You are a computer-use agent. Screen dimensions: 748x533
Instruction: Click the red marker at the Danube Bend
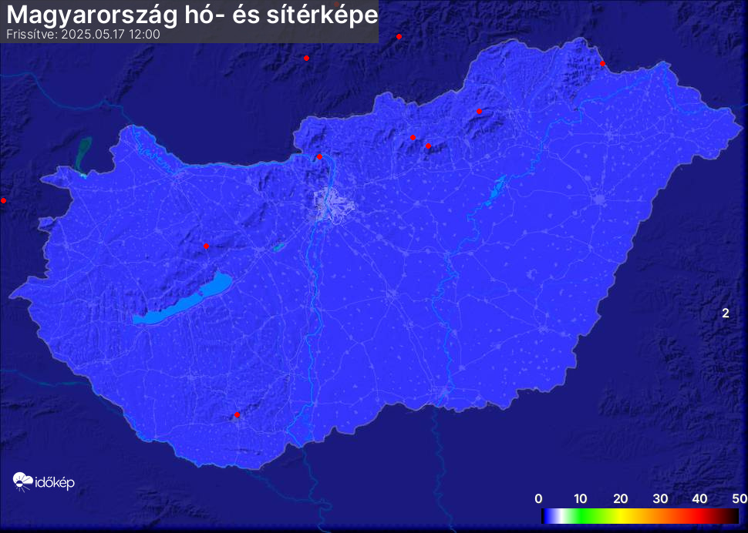click(319, 157)
